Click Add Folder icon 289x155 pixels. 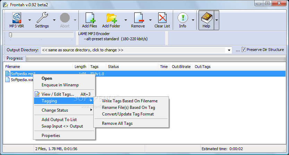click(111, 18)
